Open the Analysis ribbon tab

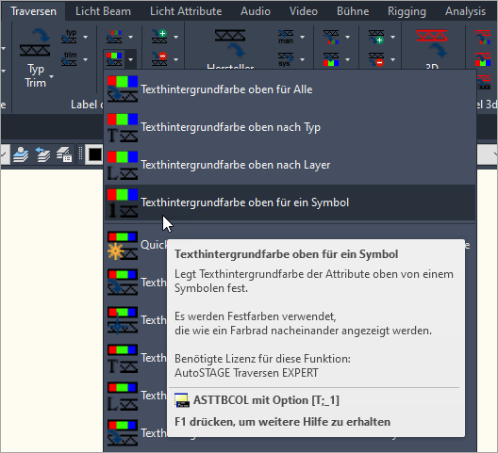465,11
